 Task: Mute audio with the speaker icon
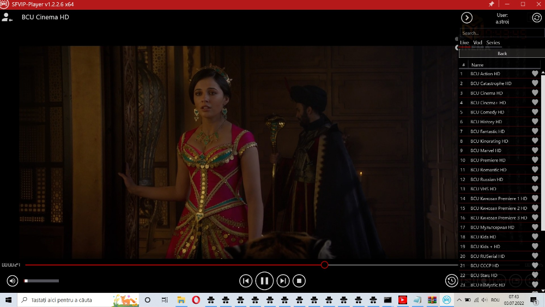tap(13, 281)
